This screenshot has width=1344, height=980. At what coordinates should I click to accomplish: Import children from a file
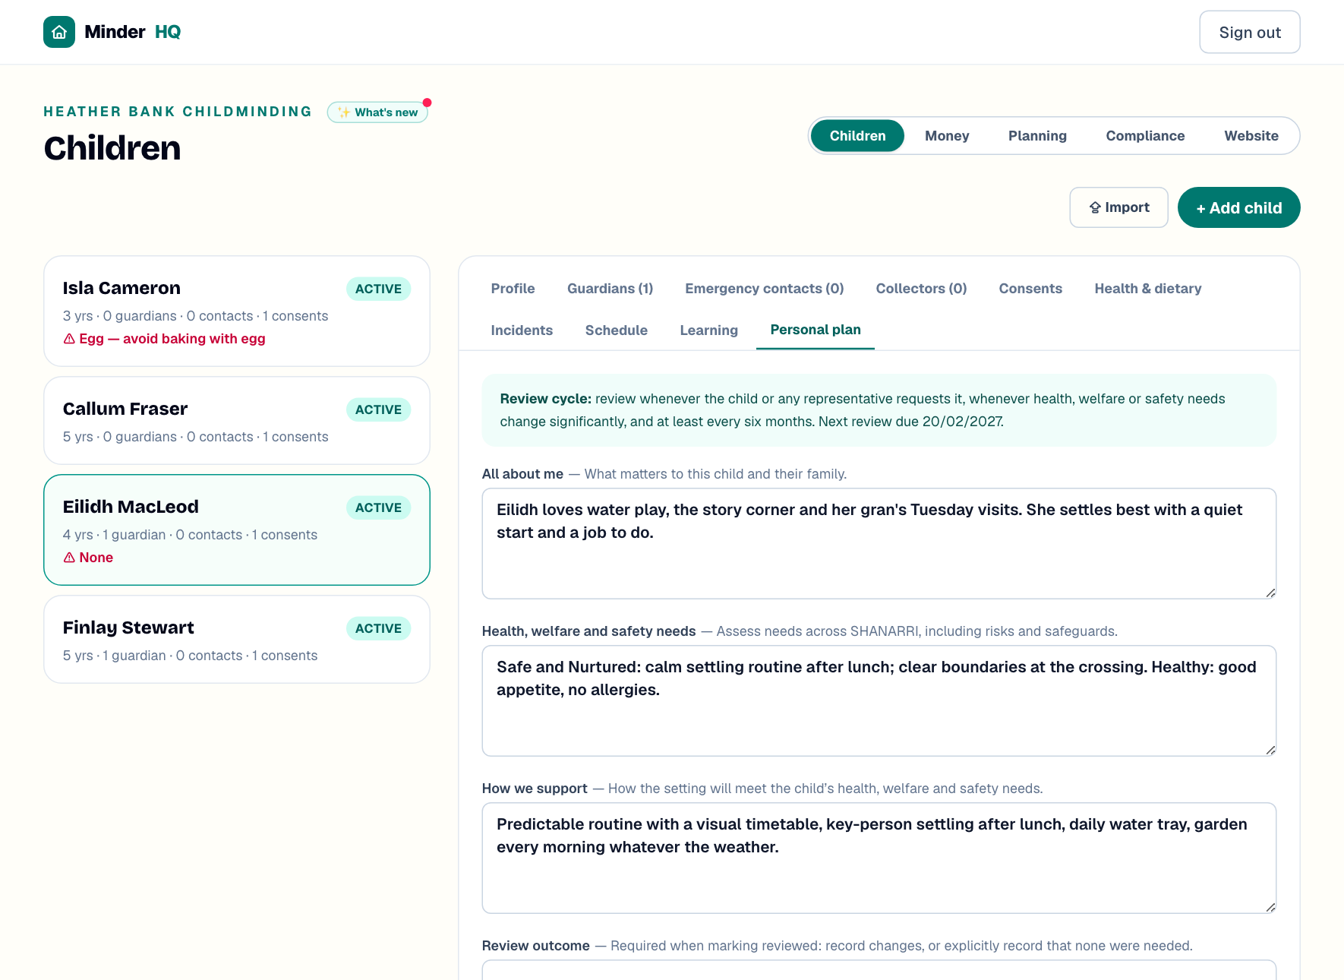tap(1118, 207)
